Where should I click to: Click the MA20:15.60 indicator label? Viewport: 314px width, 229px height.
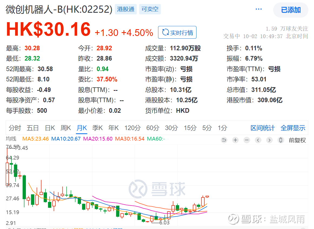(x=98, y=139)
